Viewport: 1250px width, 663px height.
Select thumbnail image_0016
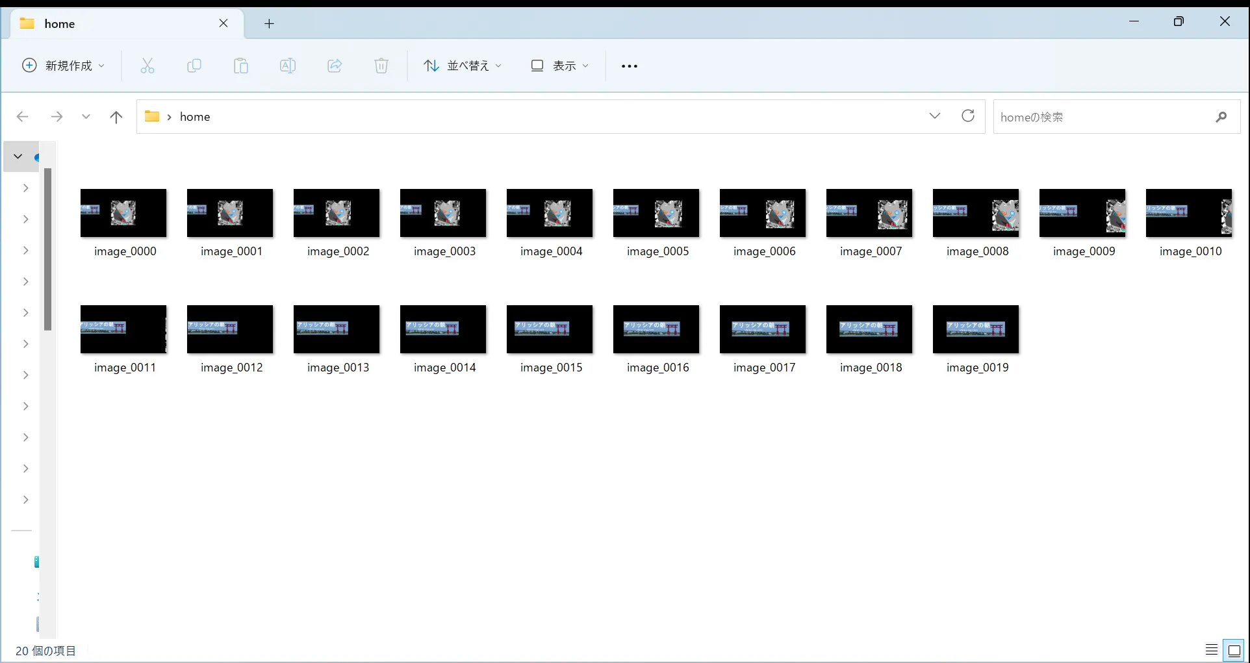(656, 329)
